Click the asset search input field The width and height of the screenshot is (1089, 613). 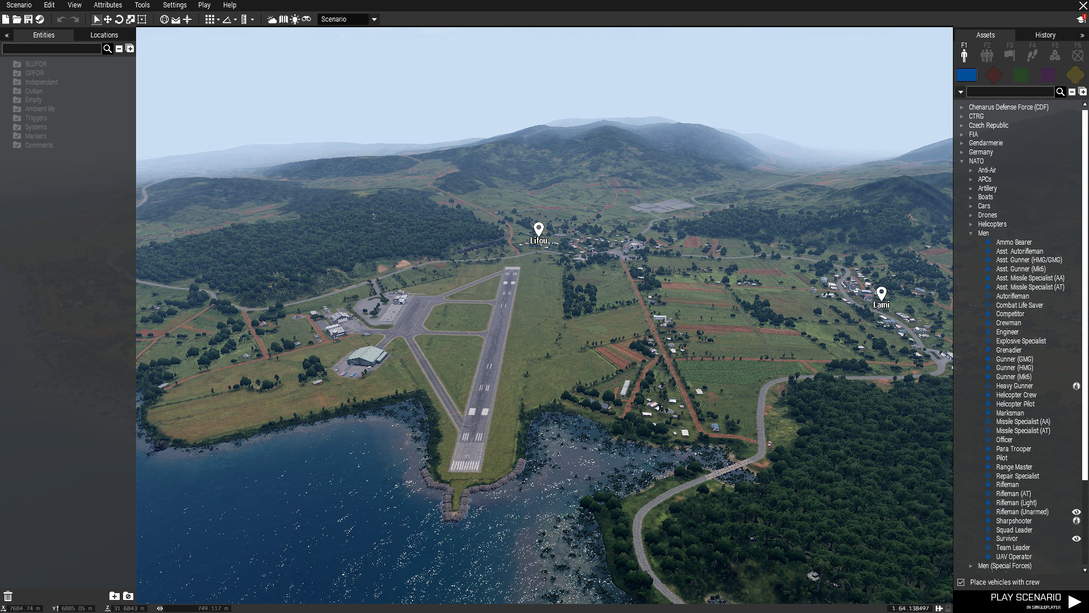1010,92
